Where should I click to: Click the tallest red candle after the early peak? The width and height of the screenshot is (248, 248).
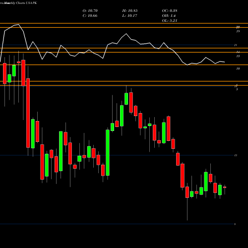(x=28, y=113)
